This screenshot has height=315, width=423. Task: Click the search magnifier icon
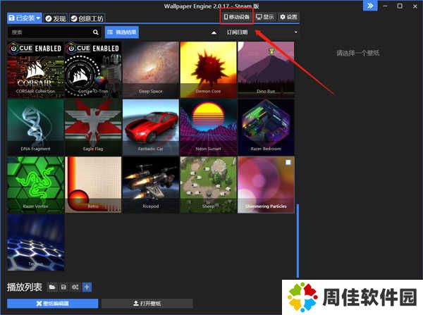96,32
